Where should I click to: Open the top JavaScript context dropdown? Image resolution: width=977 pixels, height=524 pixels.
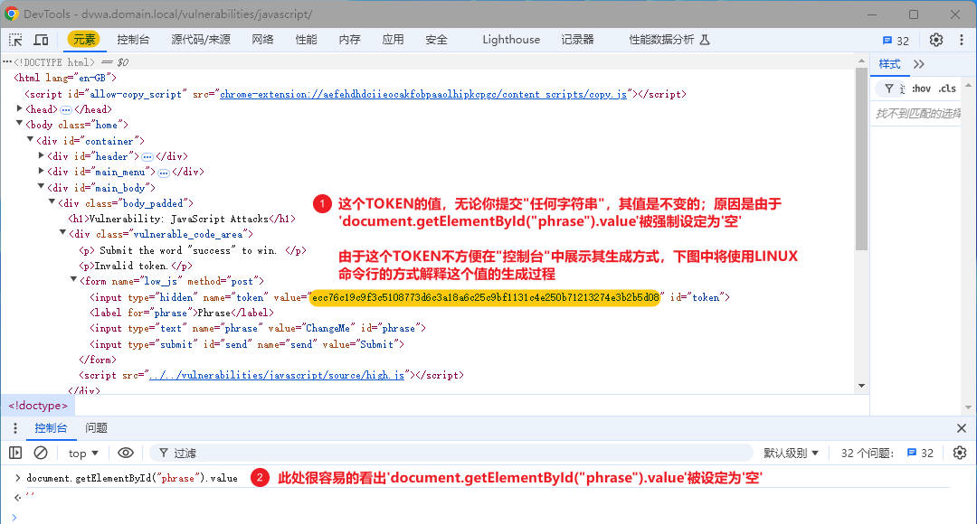(x=83, y=453)
